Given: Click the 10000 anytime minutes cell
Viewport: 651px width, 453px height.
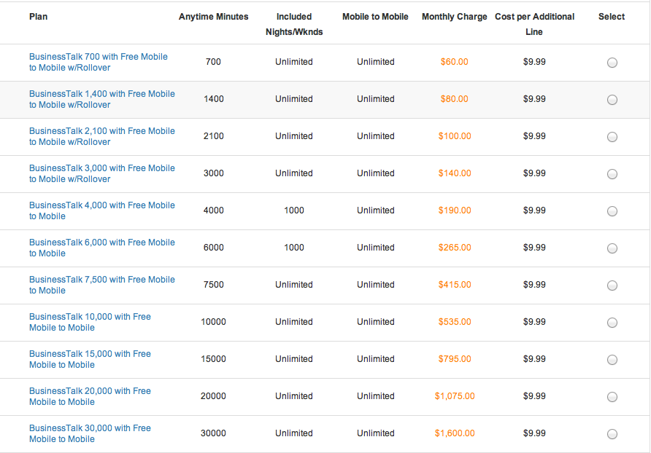Looking at the screenshot, I should click(213, 322).
